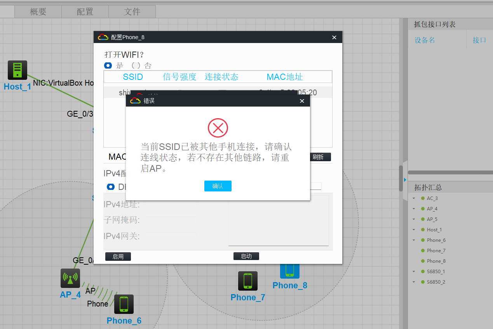Select Phone_7 in the topology list

pyautogui.click(x=436, y=251)
